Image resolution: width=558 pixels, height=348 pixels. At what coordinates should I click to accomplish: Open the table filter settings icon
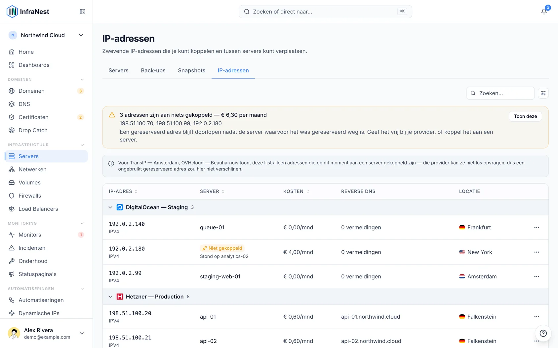pyautogui.click(x=543, y=93)
